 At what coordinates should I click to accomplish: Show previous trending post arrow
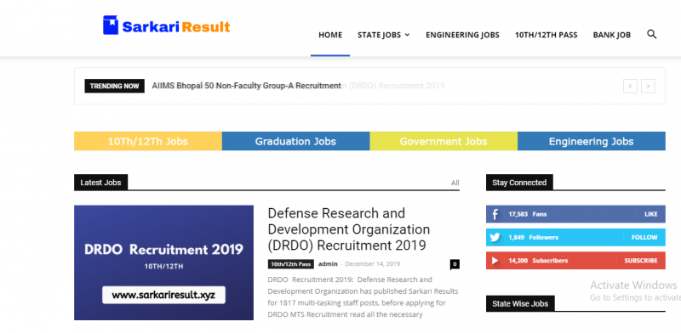[630, 86]
